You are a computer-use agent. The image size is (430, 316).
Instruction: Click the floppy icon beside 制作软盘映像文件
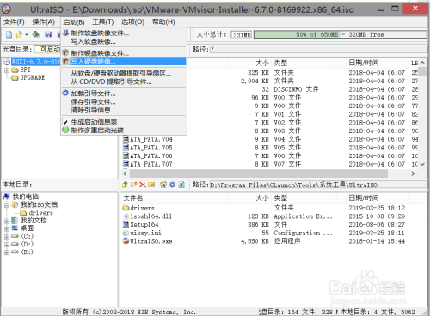click(65, 33)
